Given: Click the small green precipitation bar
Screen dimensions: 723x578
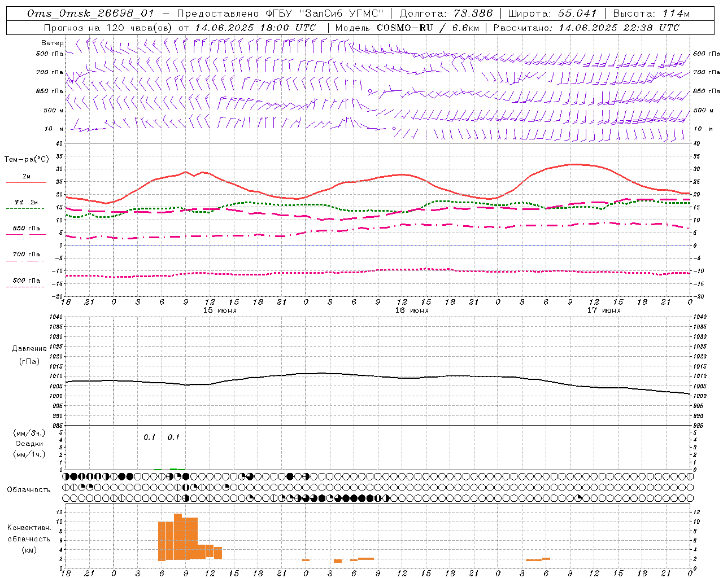Looking at the screenshot, I should click(x=173, y=469).
